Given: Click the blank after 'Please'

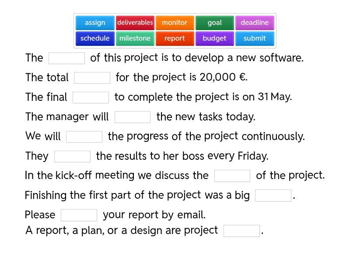Looking at the screenshot, I should point(79,215).
